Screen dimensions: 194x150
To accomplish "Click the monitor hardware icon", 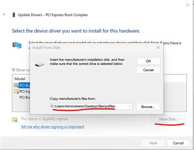I will (x=17, y=45).
